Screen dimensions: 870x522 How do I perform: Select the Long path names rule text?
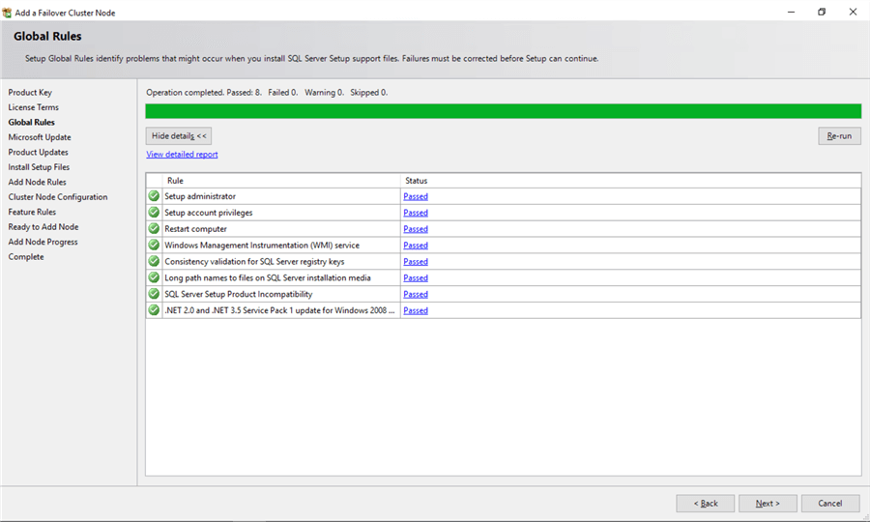[x=268, y=278]
